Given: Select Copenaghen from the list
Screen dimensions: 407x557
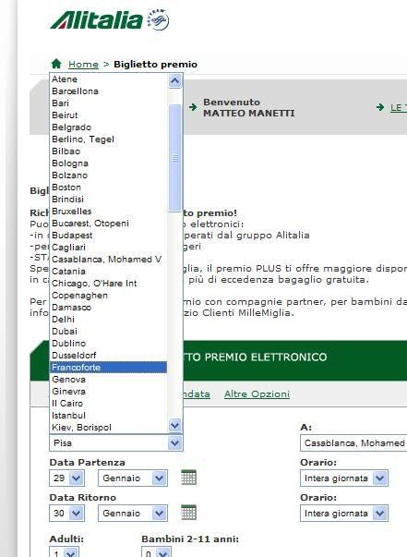Looking at the screenshot, I should coord(109,296).
